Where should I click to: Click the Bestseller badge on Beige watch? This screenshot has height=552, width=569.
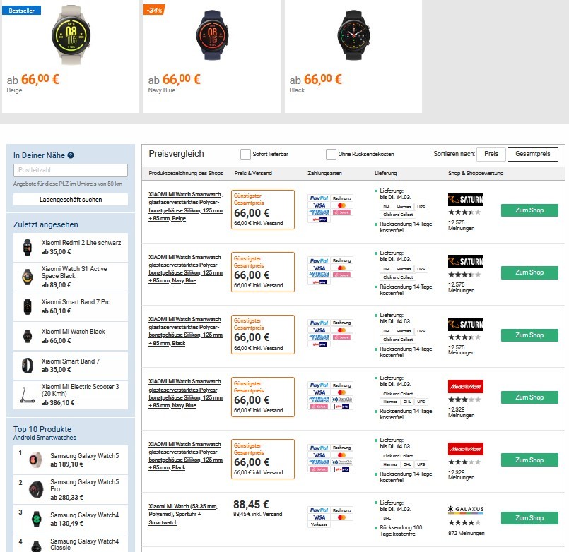coord(21,11)
